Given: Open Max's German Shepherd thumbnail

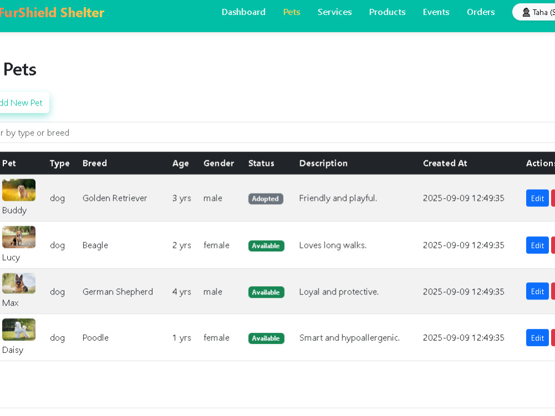Looking at the screenshot, I should click(x=19, y=283).
